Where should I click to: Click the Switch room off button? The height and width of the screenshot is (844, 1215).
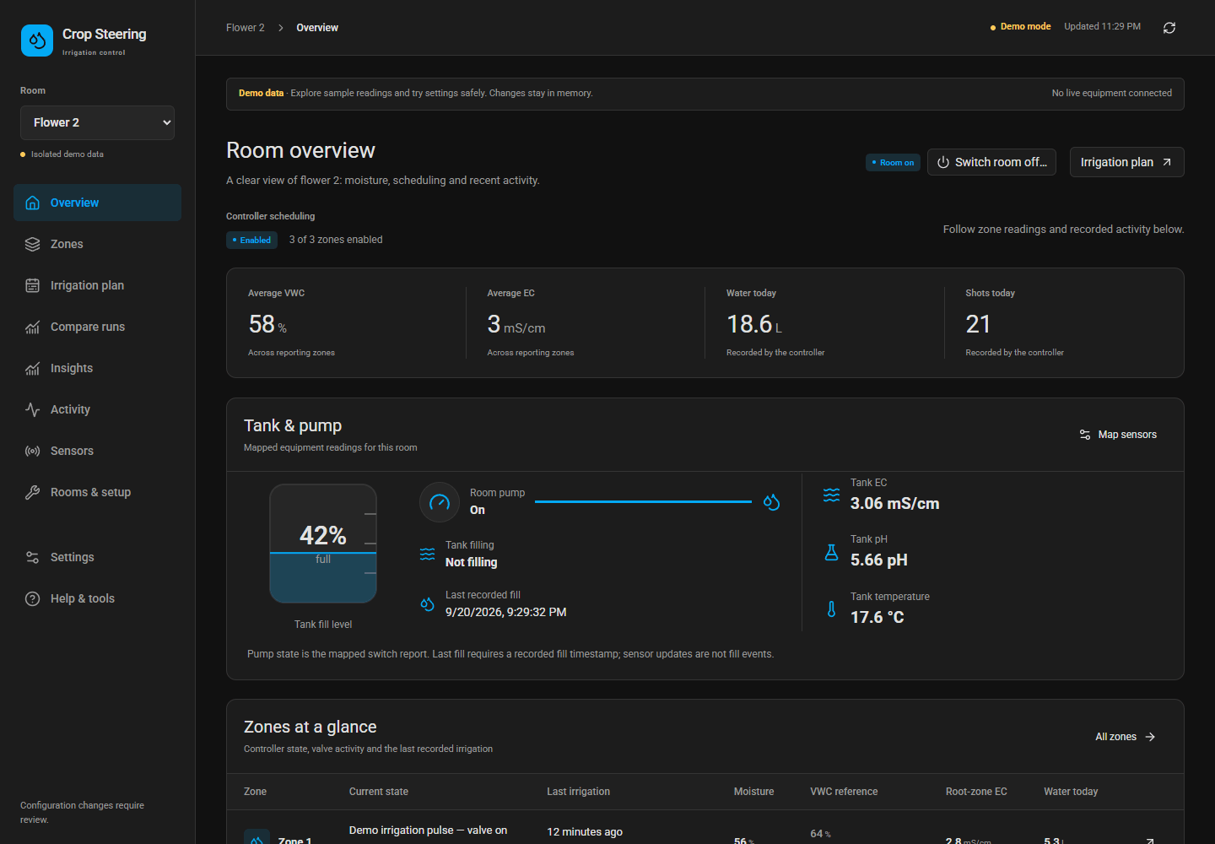coord(991,162)
